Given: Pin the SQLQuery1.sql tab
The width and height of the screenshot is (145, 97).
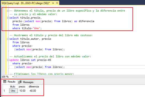Looking at the screenshot, I should (53, 3).
